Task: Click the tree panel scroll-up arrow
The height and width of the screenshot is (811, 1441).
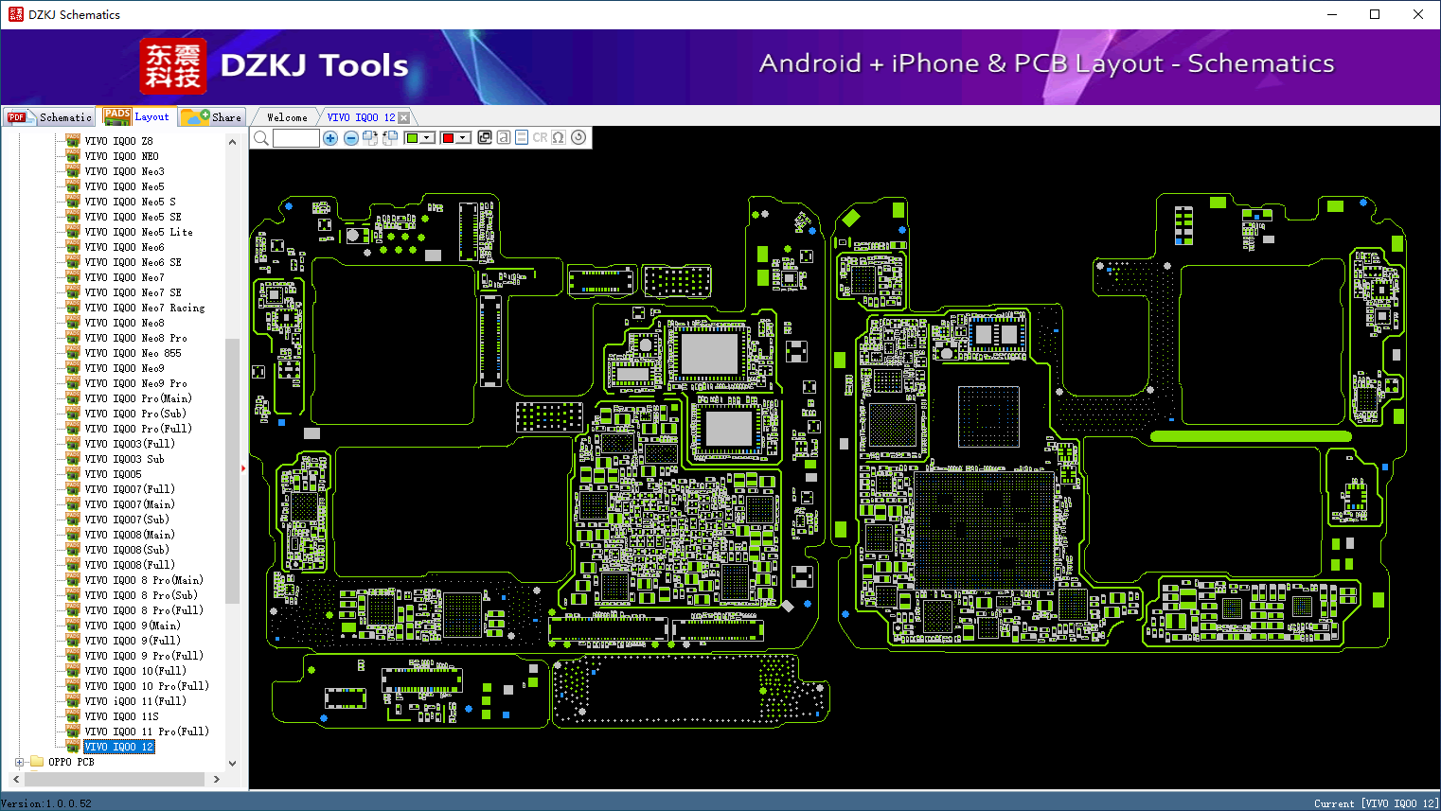Action: (x=233, y=142)
